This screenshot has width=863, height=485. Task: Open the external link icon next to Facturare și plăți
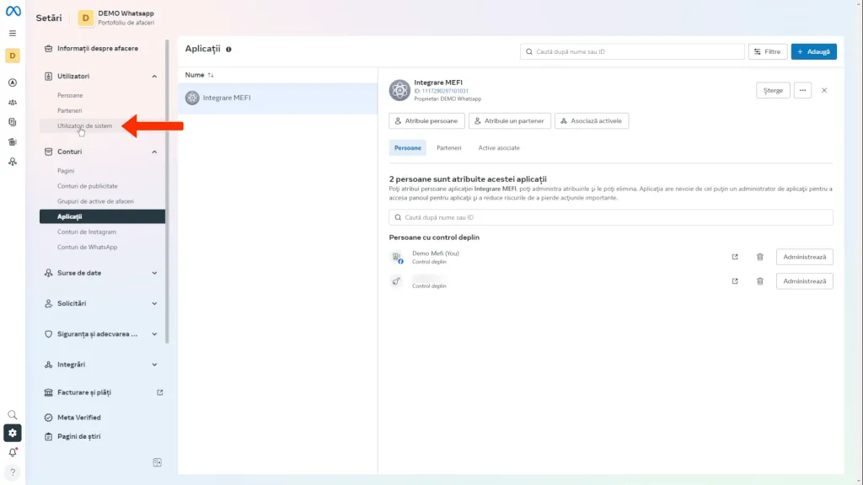(160, 392)
